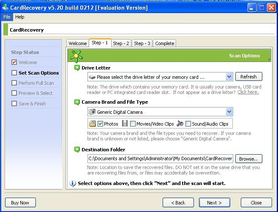Click the Perform Full Scan status checkbox
Image resolution: width=278 pixels, height=212 pixels.
click(14, 83)
